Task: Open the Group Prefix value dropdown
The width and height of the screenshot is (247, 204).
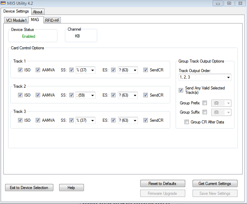Action: pyautogui.click(x=221, y=103)
